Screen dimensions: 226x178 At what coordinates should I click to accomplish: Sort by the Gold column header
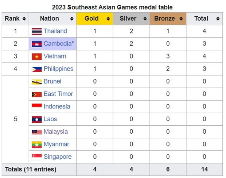click(x=95, y=19)
